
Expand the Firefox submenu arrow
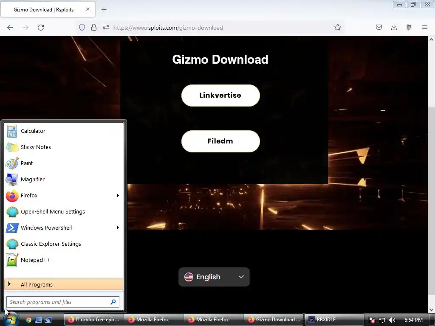coord(118,195)
